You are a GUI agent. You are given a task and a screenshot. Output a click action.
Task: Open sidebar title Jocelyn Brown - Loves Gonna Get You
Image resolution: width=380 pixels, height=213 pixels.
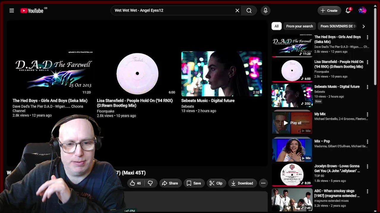point(337,168)
